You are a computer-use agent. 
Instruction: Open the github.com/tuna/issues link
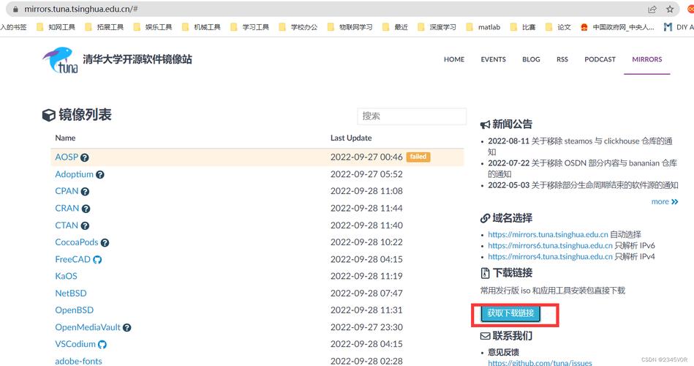540,362
